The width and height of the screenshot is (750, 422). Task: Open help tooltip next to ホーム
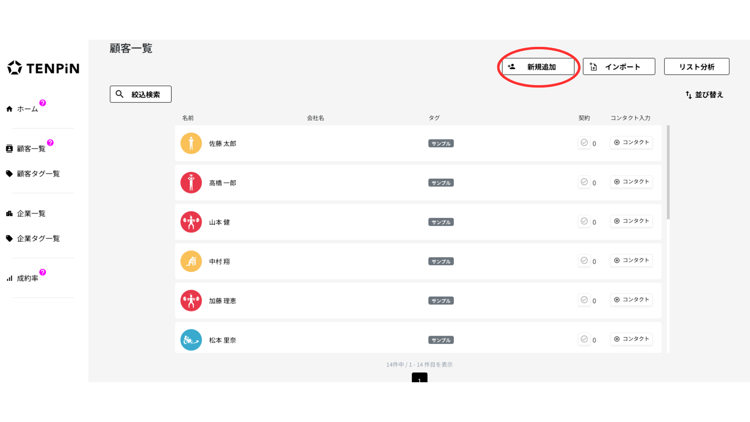point(43,103)
